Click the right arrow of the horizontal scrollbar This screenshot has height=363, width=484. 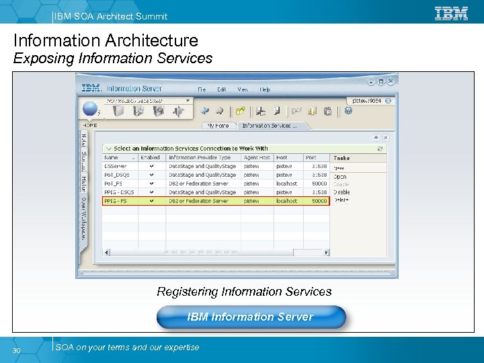tap(326, 253)
